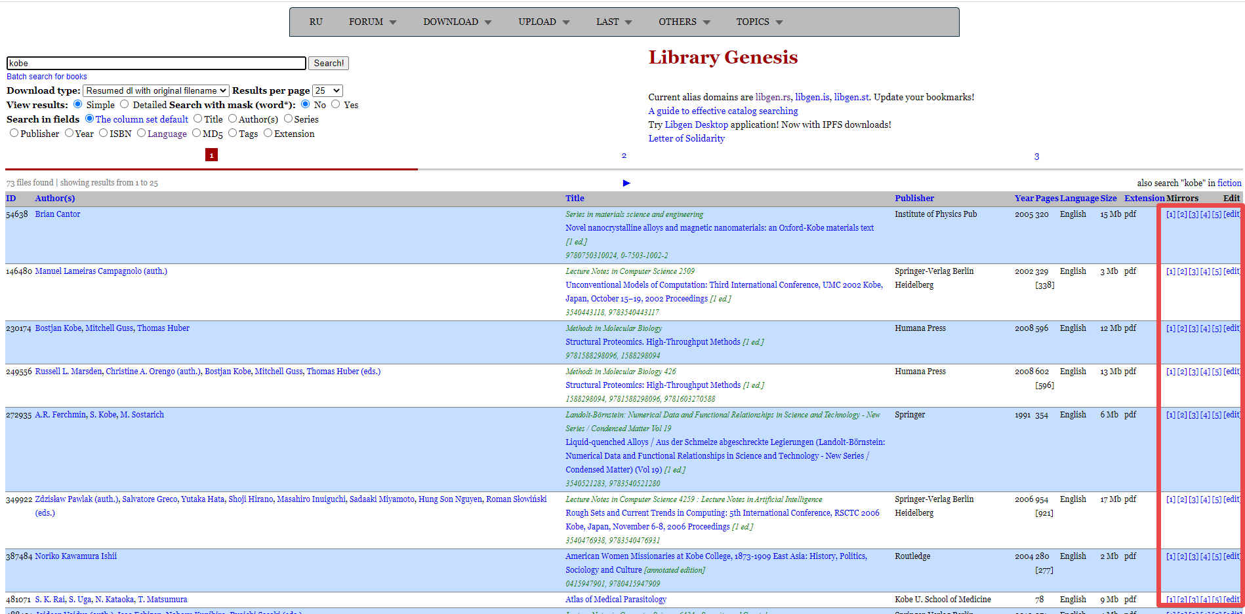Expand the FORUM menu
Image resolution: width=1245 pixels, height=614 pixels.
tap(373, 22)
